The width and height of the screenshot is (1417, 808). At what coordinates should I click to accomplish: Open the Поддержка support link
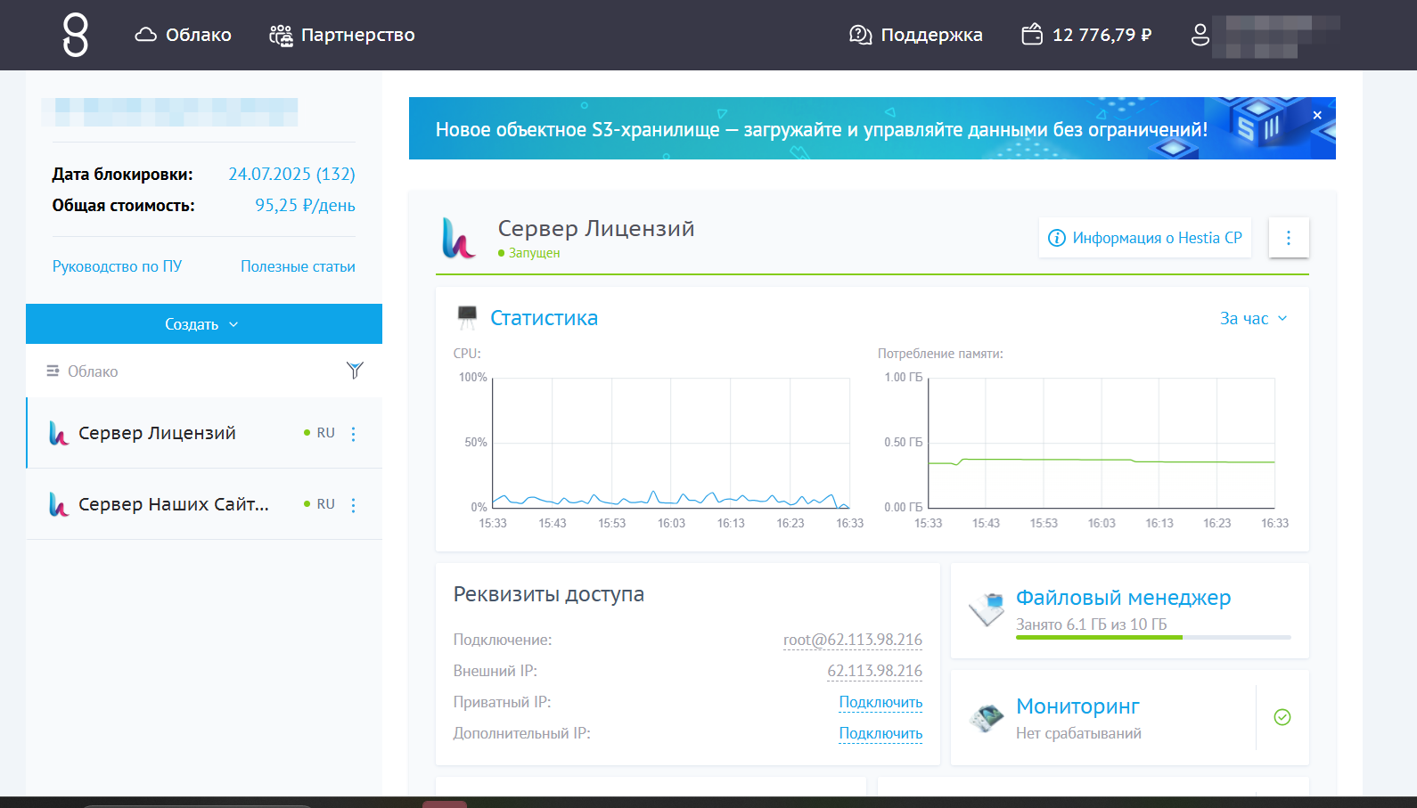916,35
